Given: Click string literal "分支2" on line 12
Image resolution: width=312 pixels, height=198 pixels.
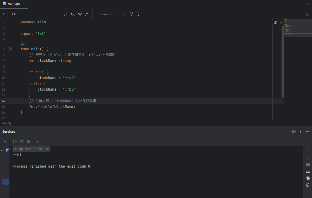Looking at the screenshot, I should tap(69, 90).
